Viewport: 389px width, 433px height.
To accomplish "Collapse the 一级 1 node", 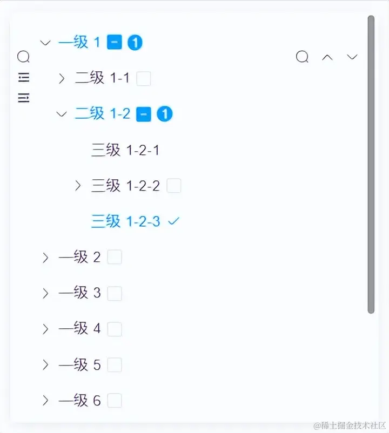I will tap(45, 43).
